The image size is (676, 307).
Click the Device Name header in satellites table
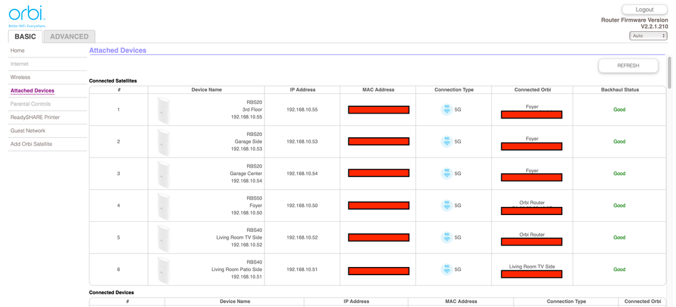(206, 89)
